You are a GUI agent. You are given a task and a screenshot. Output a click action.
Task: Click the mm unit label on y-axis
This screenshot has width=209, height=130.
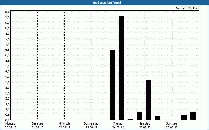[8, 12]
